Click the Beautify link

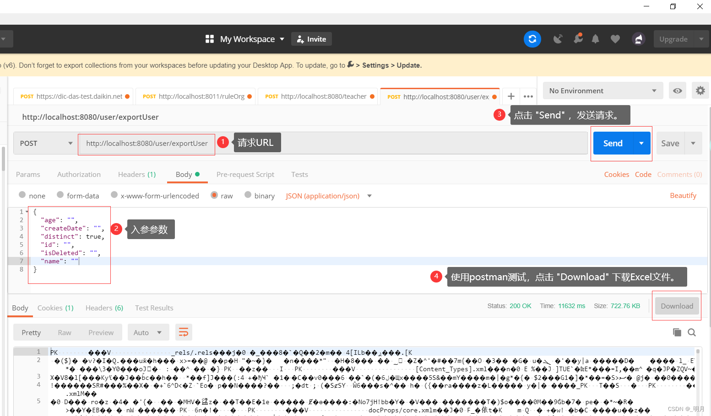pyautogui.click(x=683, y=195)
